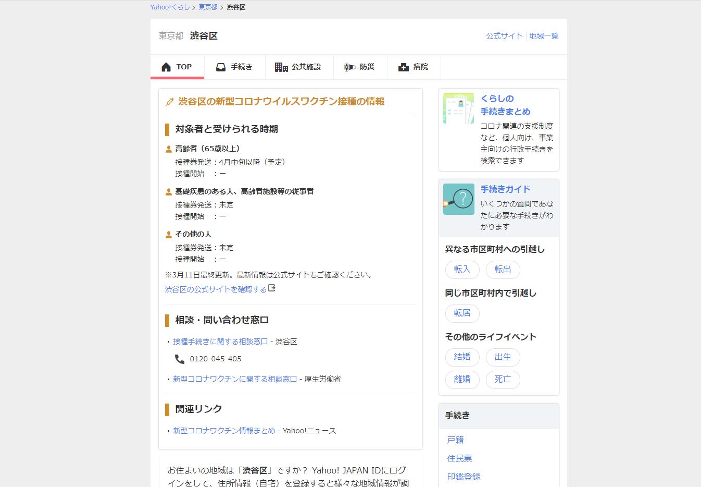Click the 関連リンク heading
The image size is (701, 487).
[x=198, y=409]
